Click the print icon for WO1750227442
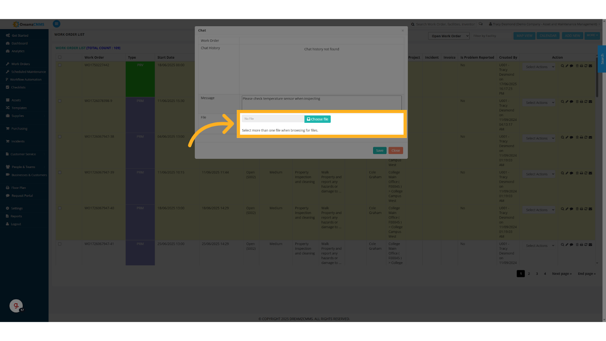Screen dimensions: 606x341 (581, 66)
